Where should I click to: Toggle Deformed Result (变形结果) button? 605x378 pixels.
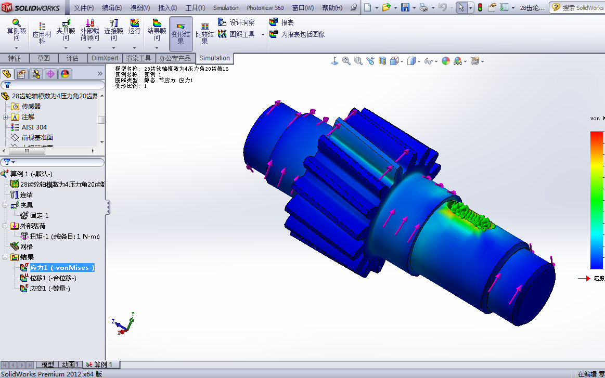181,34
